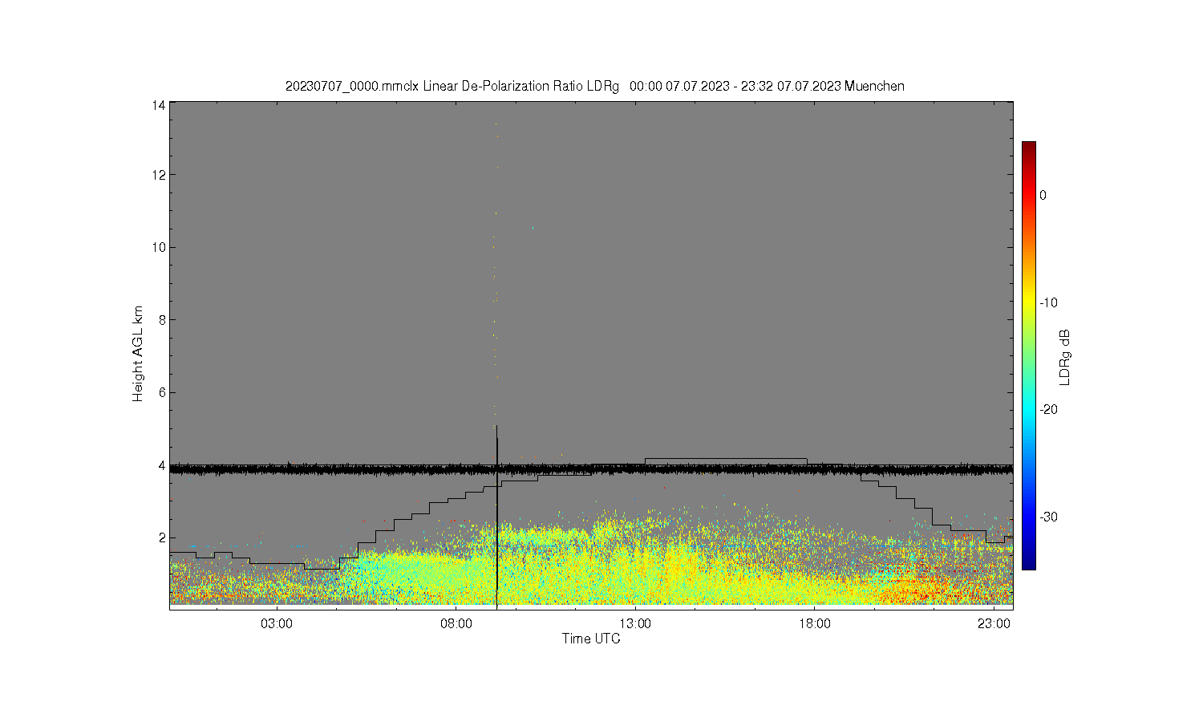
Task: Click the height tick label 12
Action: pos(159,175)
